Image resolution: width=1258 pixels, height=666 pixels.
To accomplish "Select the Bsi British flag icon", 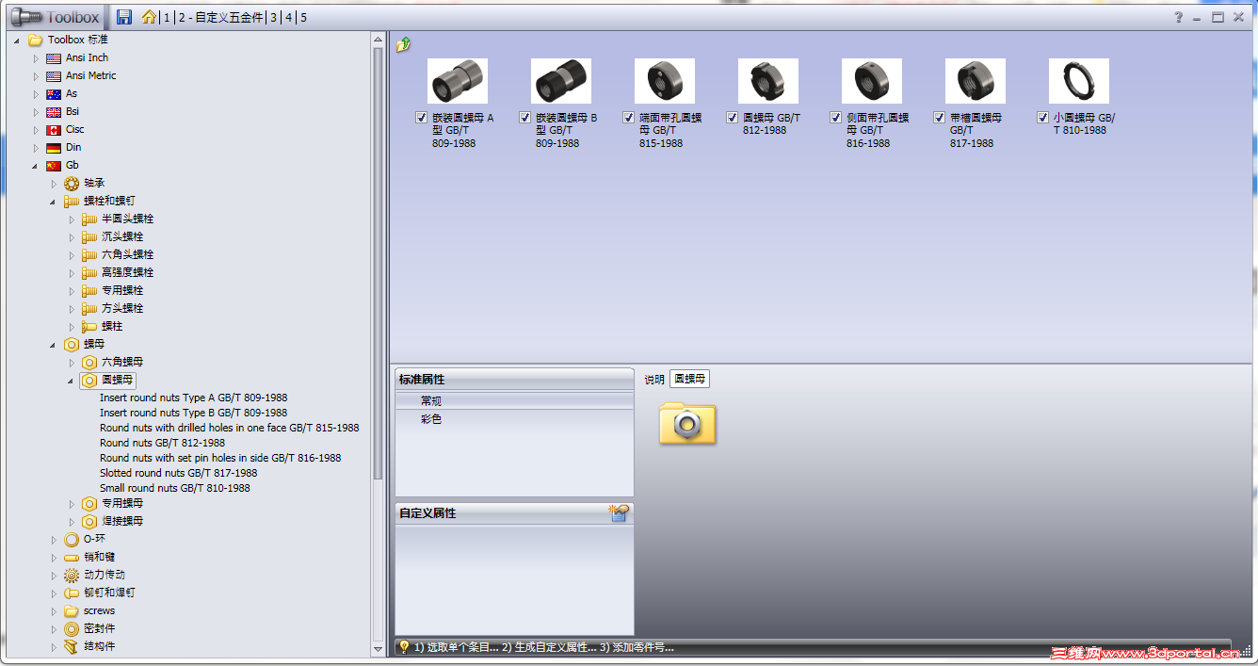I will point(54,112).
